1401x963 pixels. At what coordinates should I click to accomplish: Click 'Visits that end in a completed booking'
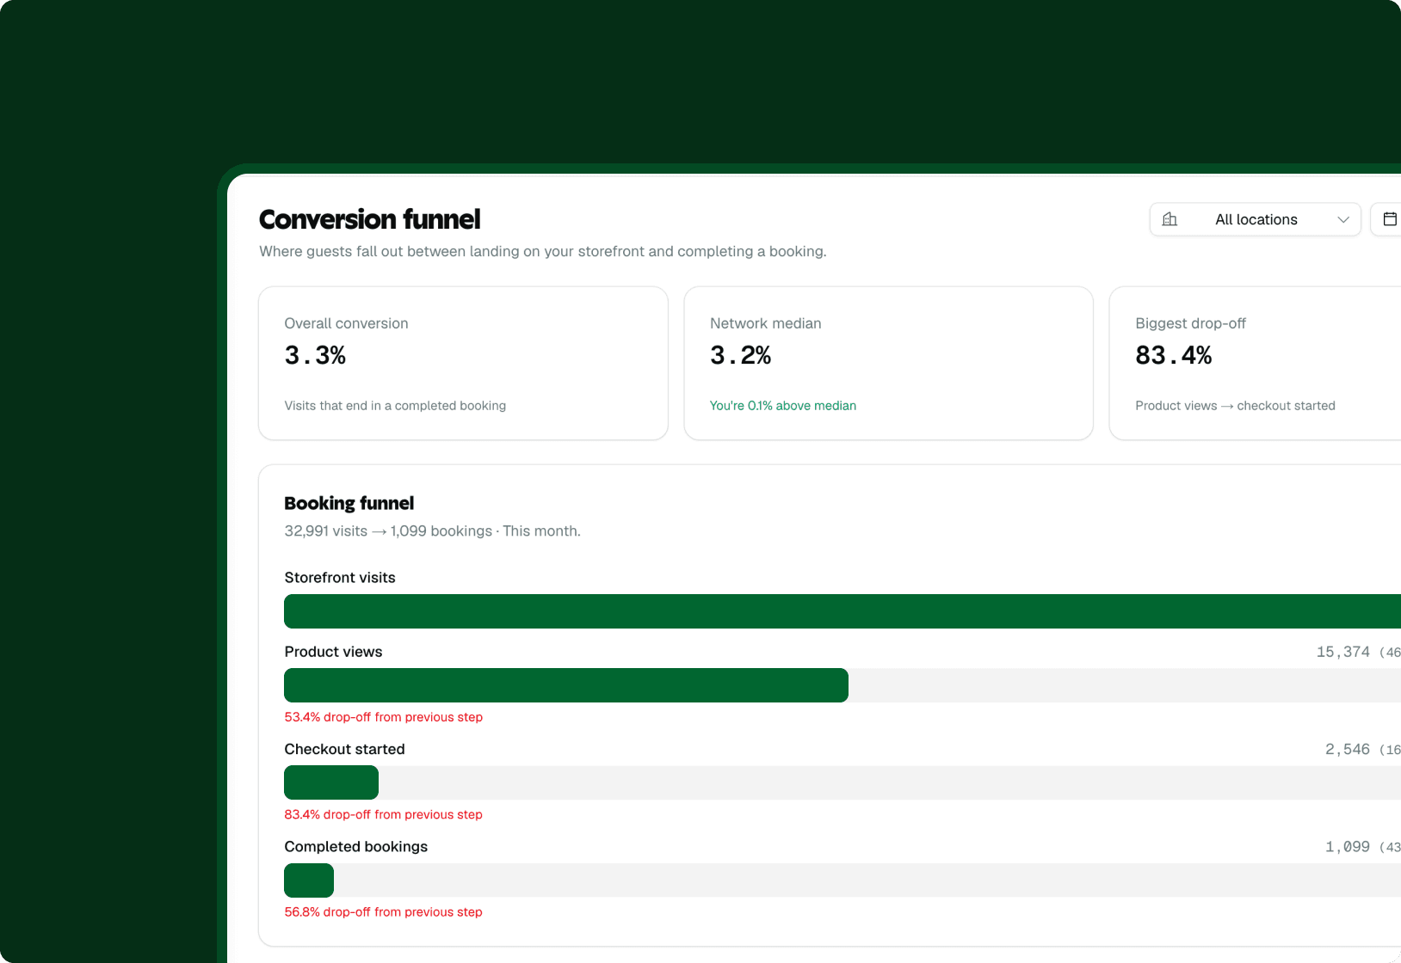pyautogui.click(x=395, y=406)
